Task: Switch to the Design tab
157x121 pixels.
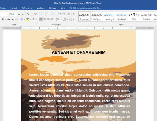Action: [3, 8]
